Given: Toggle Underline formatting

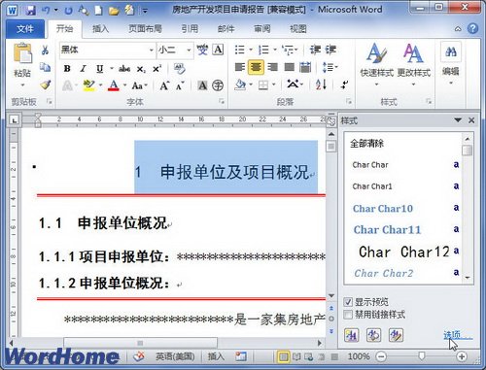Looking at the screenshot, I should click(x=99, y=69).
